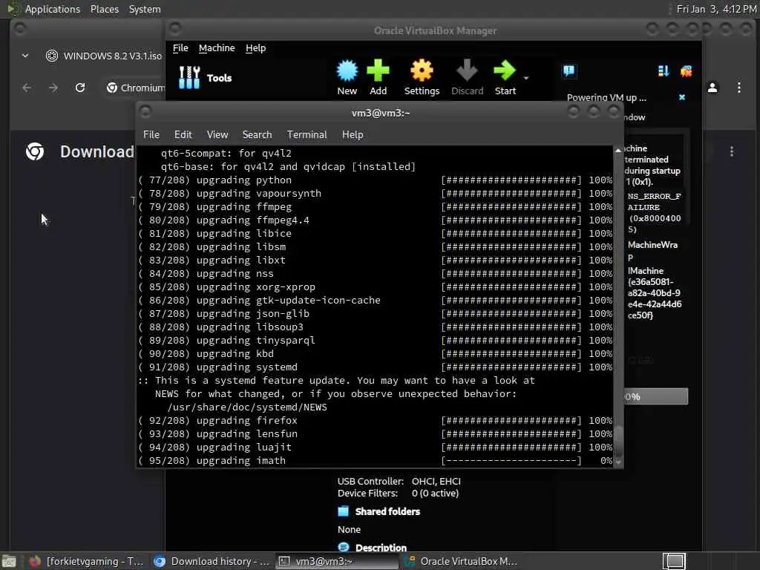Viewport: 760px width, 570px height.
Task: Open VirtualBox Settings gear icon
Action: pos(422,71)
